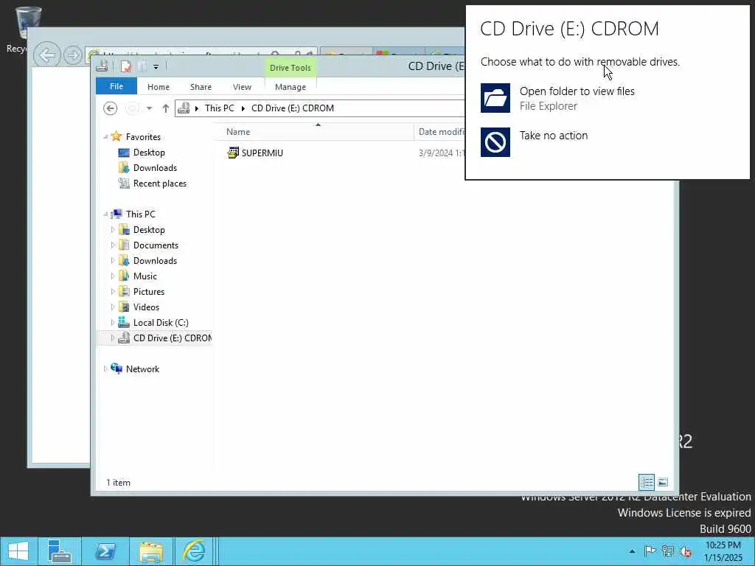Click the '1 item' status bar text
The image size is (755, 566).
point(119,483)
